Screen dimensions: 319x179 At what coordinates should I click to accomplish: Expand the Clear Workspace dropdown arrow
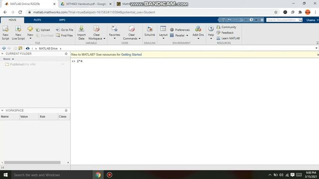(x=104, y=39)
